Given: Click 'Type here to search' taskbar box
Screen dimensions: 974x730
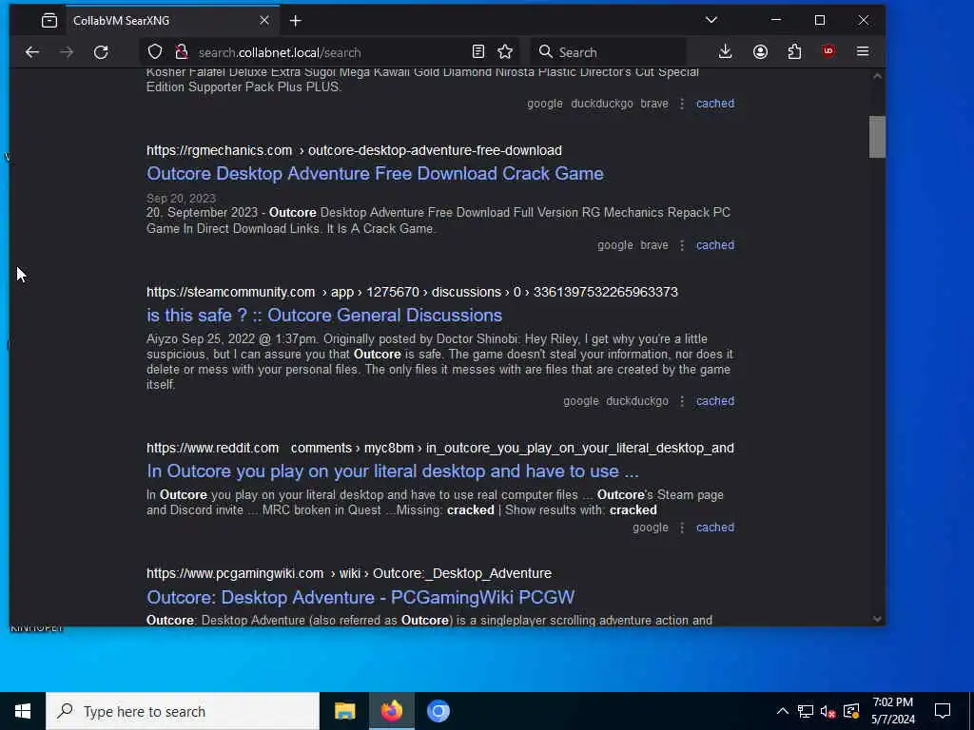Looking at the screenshot, I should pos(183,711).
